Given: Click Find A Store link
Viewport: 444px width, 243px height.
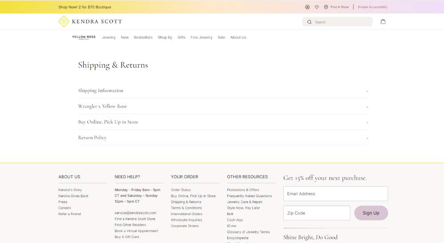Looking at the screenshot, I should pos(340,7).
